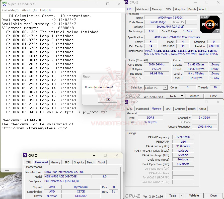Click the Core Voltage 1.352 V value
The image size is (224, 199).
(188, 31)
